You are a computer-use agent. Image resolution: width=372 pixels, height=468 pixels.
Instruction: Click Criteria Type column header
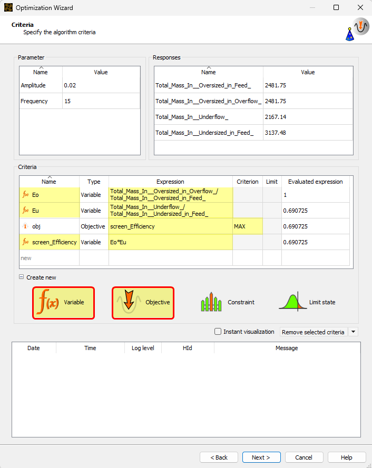pyautogui.click(x=94, y=182)
